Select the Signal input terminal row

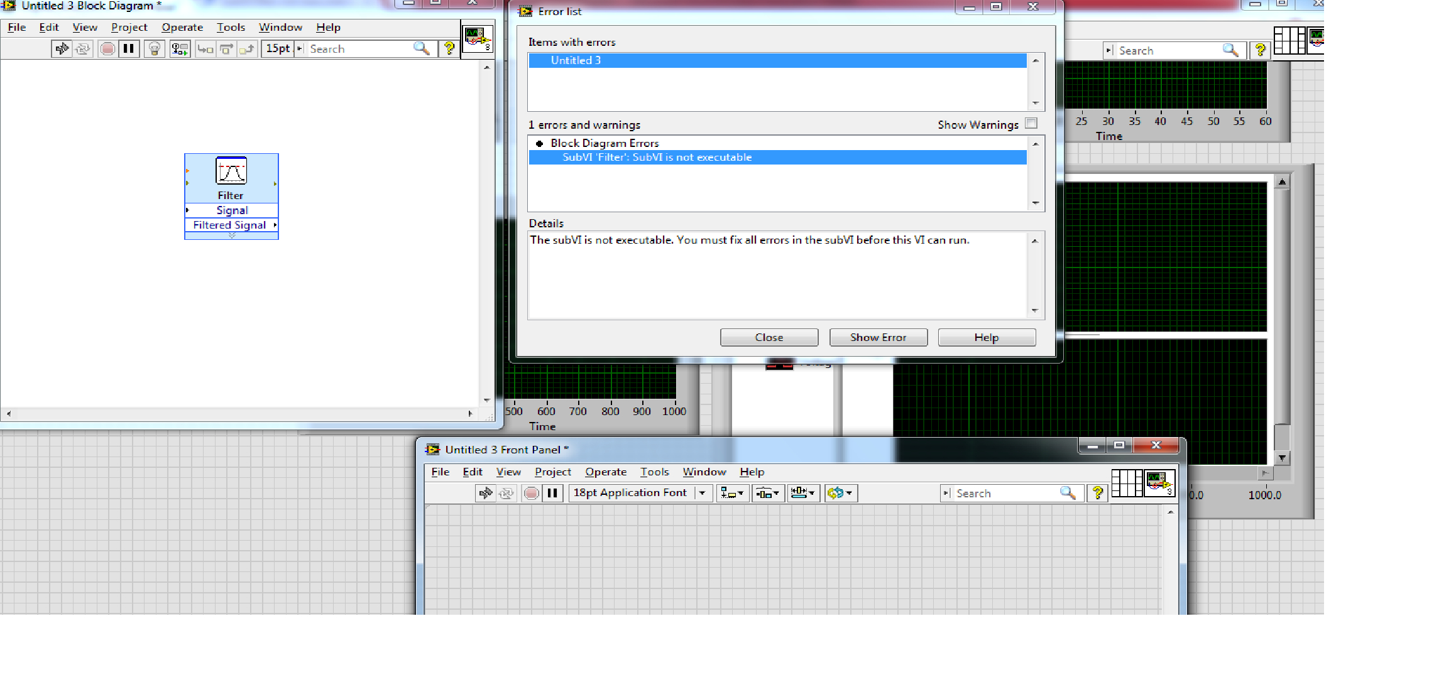point(231,210)
